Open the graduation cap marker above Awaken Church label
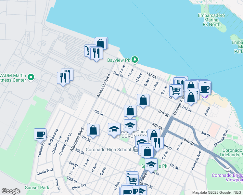 coord(130,126)
